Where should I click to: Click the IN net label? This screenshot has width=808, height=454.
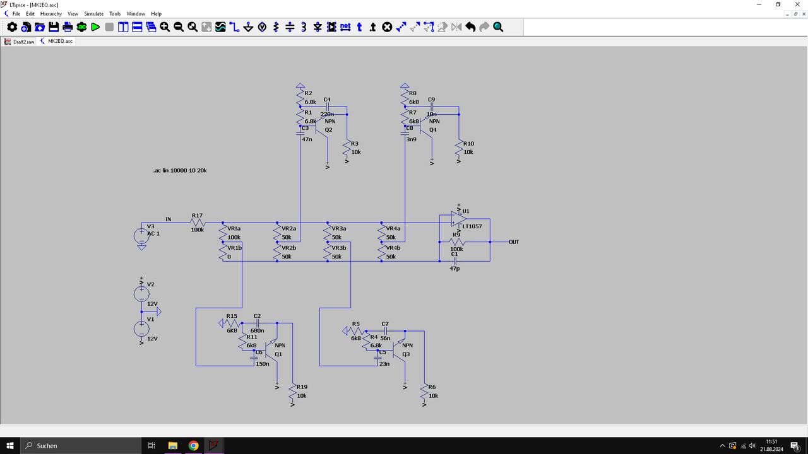169,219
